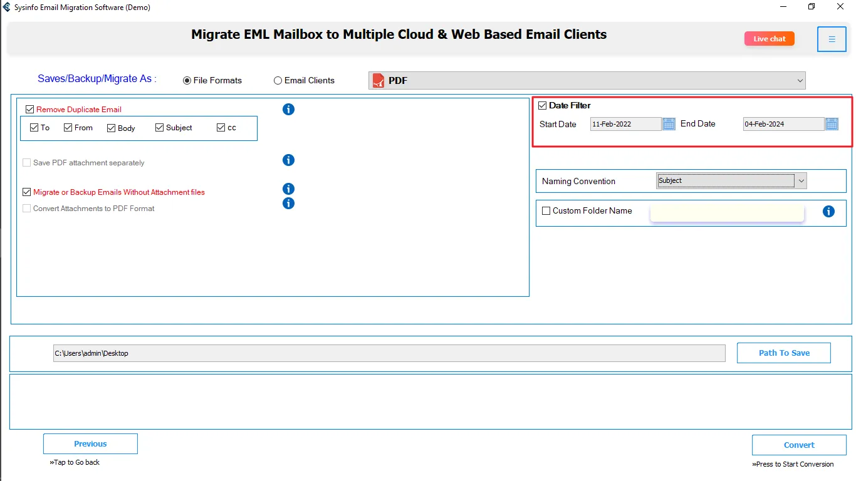Toggle the Body duplicate criterion

[x=112, y=128]
